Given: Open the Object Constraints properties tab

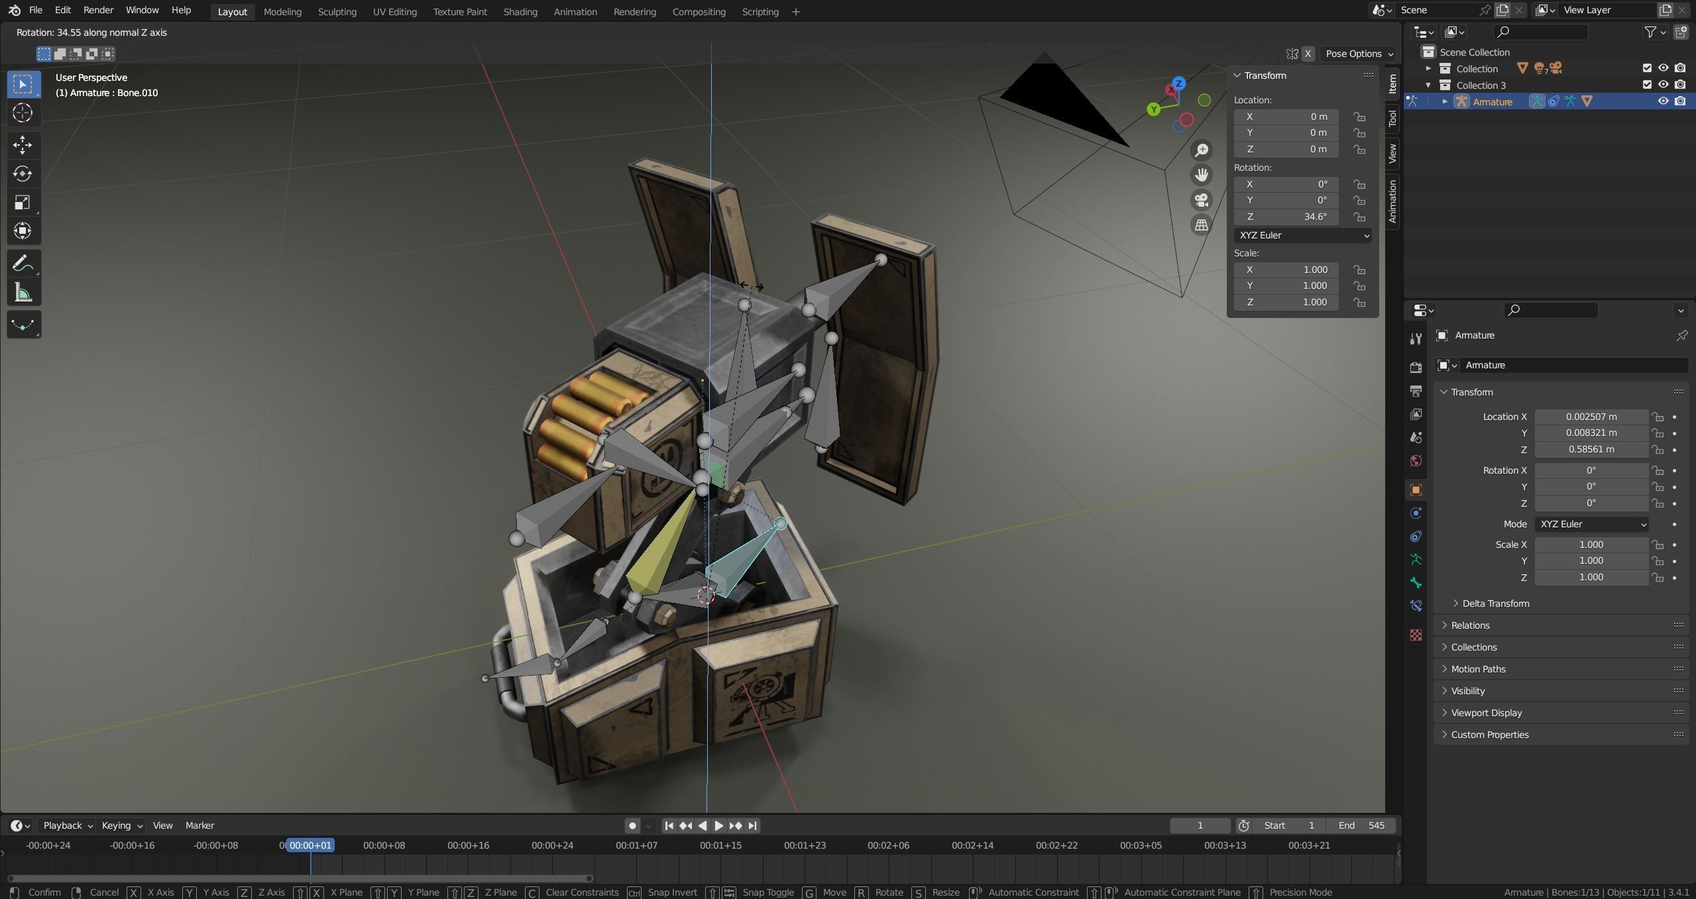Looking at the screenshot, I should click(x=1416, y=537).
